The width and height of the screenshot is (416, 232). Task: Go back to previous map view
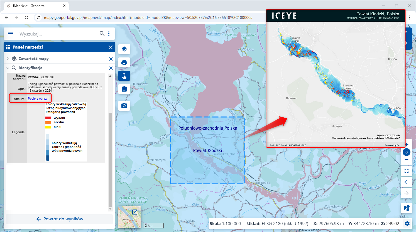point(407,182)
